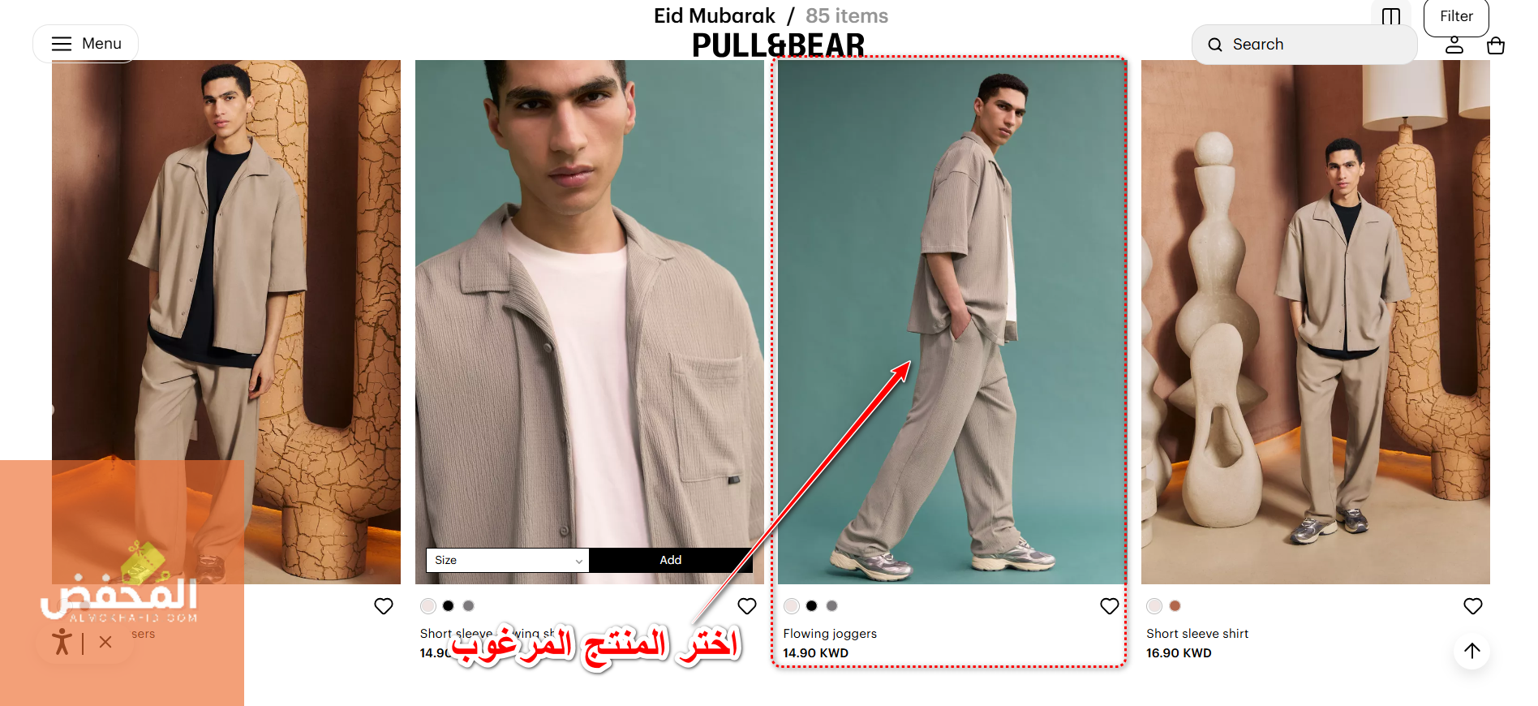Click the black Add button

tap(671, 560)
